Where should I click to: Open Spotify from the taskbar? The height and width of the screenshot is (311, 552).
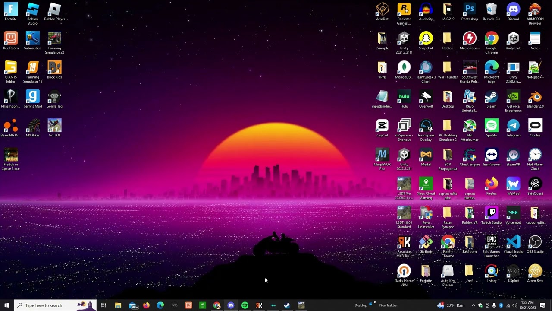[245, 305]
